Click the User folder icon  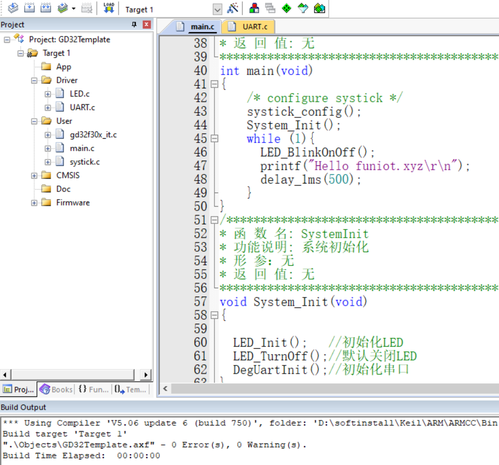pyautogui.click(x=46, y=121)
